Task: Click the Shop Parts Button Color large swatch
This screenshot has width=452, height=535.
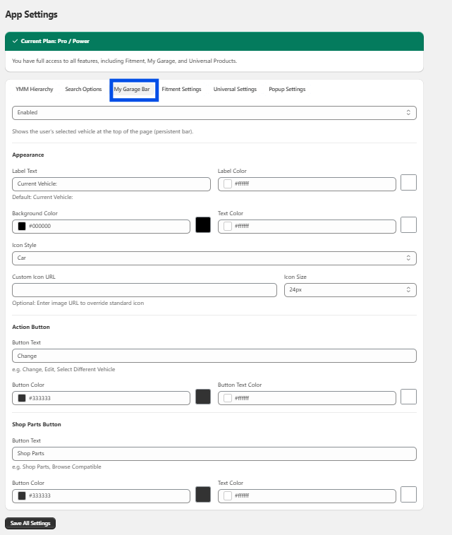Action: point(203,495)
